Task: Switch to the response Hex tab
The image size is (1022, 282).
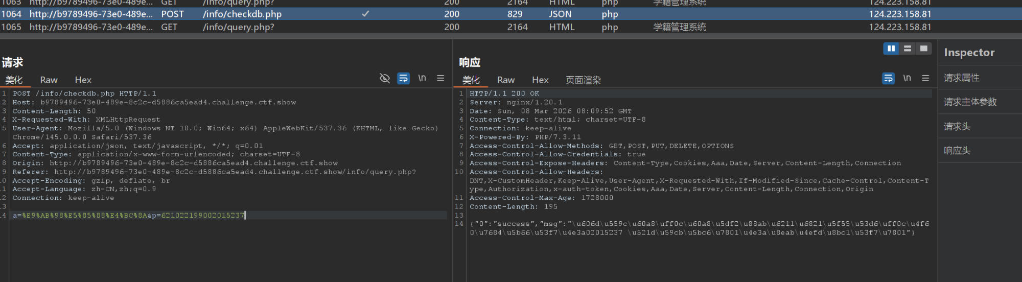Action: pyautogui.click(x=540, y=80)
